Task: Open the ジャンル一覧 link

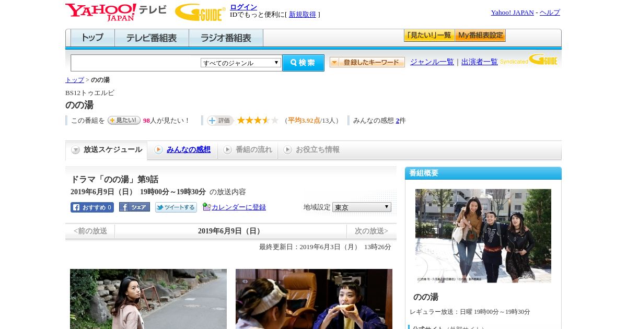Action: [432, 62]
